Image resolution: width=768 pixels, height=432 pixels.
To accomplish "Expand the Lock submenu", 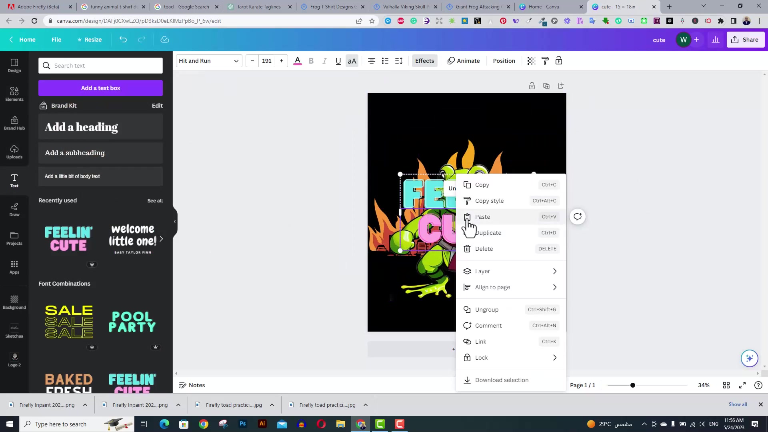I will pyautogui.click(x=511, y=358).
